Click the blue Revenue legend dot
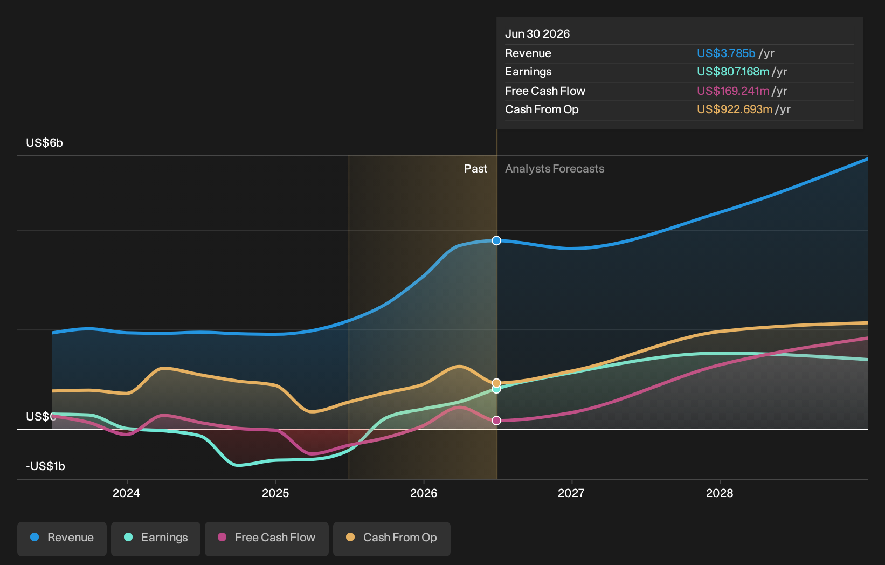The height and width of the screenshot is (565, 885). 34,537
